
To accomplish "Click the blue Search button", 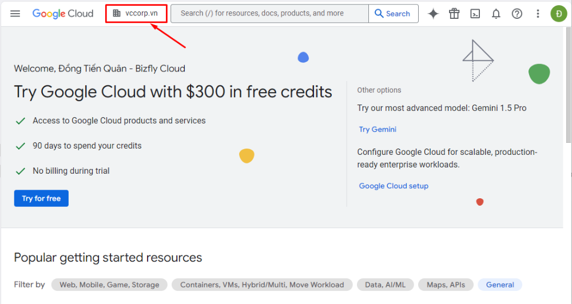I will pyautogui.click(x=394, y=14).
